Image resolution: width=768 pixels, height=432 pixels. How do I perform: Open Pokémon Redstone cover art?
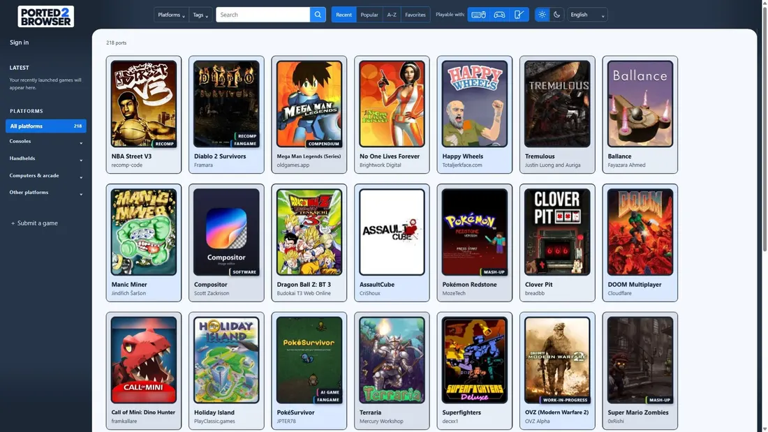click(475, 232)
